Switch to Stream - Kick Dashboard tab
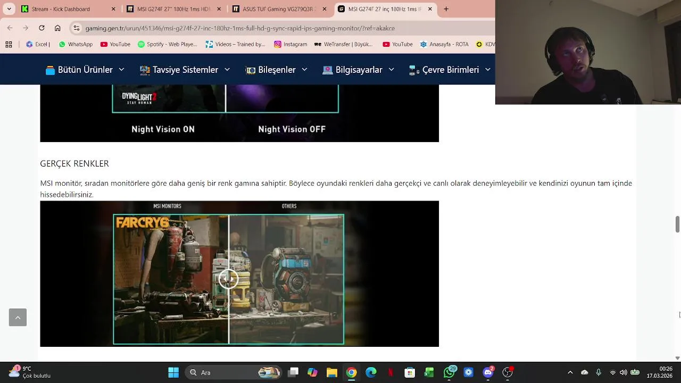 tap(68, 9)
